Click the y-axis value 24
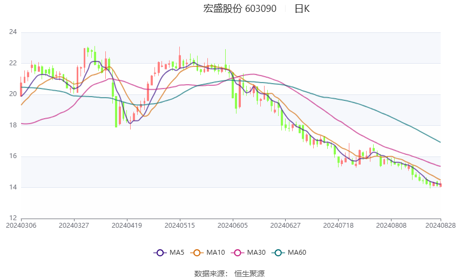The width and height of the screenshot is (459, 279). (x=13, y=32)
